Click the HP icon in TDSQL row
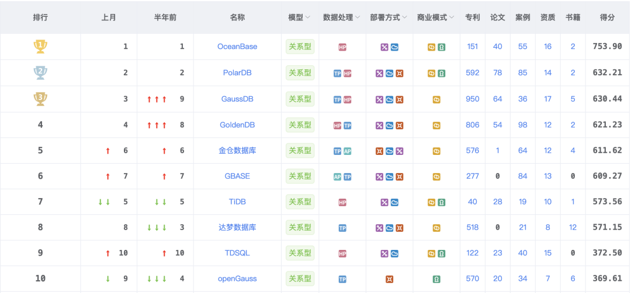Image resolution: width=631 pixels, height=293 pixels. click(342, 253)
